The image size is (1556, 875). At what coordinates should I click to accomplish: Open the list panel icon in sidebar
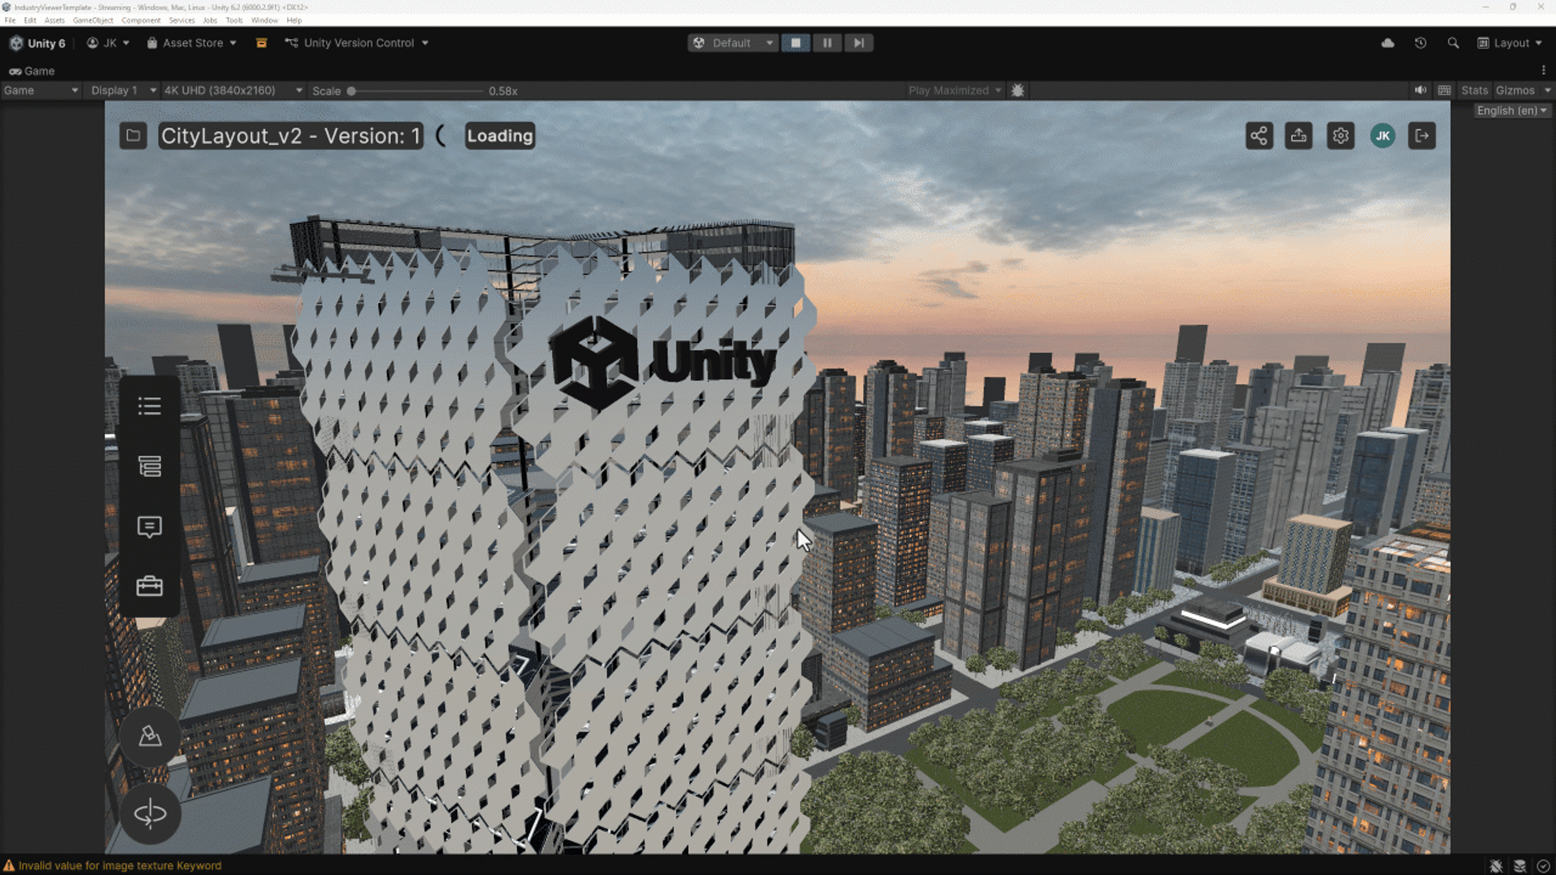click(x=150, y=406)
